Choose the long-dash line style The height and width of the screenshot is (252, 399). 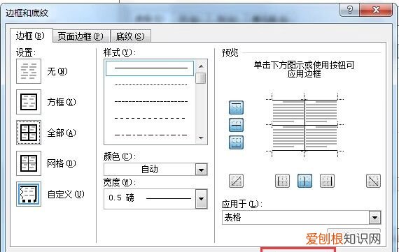[x=150, y=119]
